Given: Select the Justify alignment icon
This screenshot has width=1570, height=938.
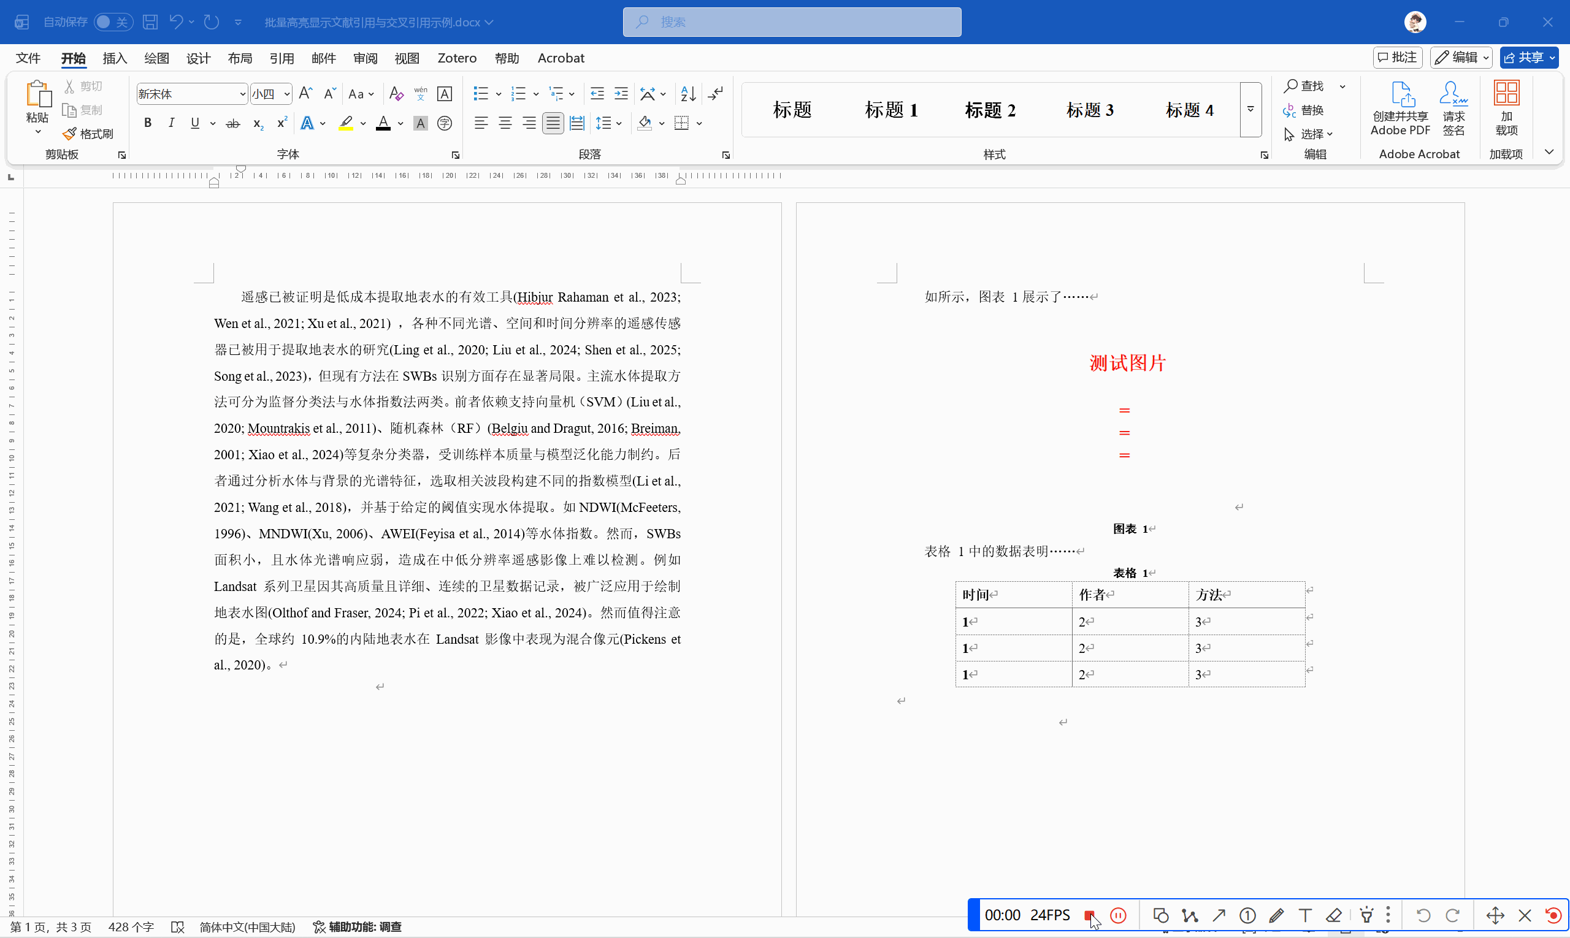Looking at the screenshot, I should point(553,123).
